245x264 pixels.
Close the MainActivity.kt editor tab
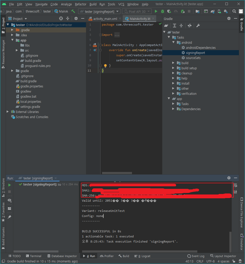tap(153, 18)
